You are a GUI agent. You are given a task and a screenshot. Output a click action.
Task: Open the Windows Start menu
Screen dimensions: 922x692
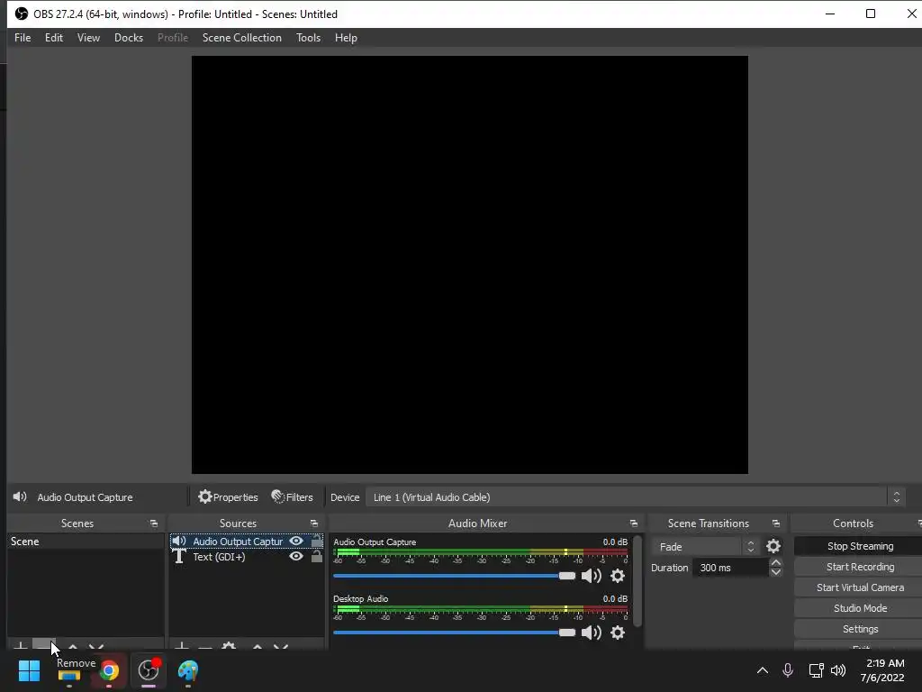[x=29, y=670]
